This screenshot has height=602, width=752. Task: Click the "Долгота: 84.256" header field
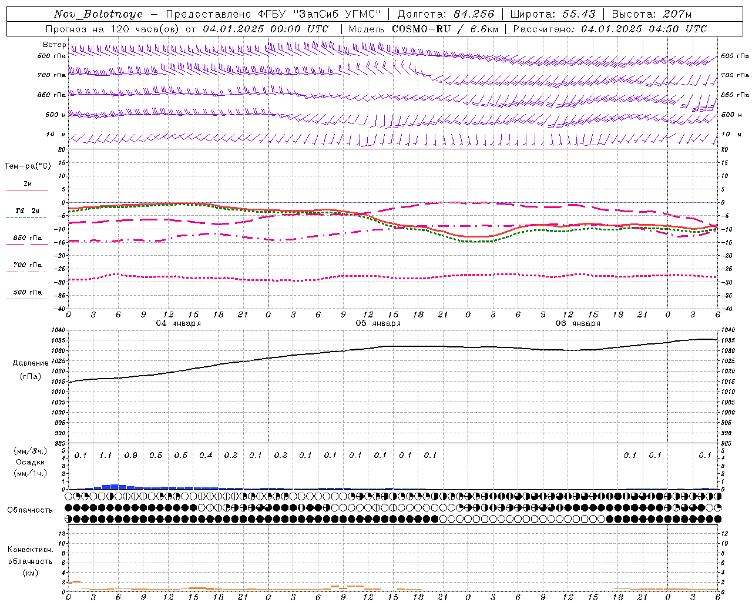click(x=446, y=14)
